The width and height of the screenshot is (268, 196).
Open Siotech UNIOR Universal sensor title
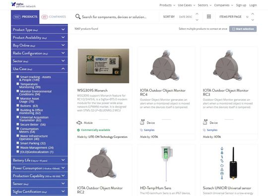tap(227, 188)
